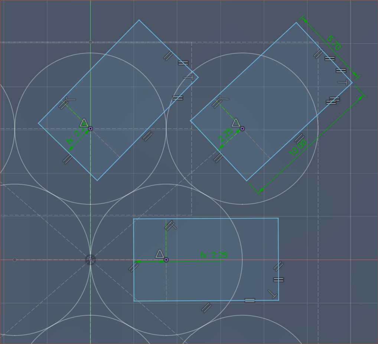Select the parallel glyph below the horizontal rectangle
This screenshot has width=378, height=344.
pyautogui.click(x=206, y=308)
